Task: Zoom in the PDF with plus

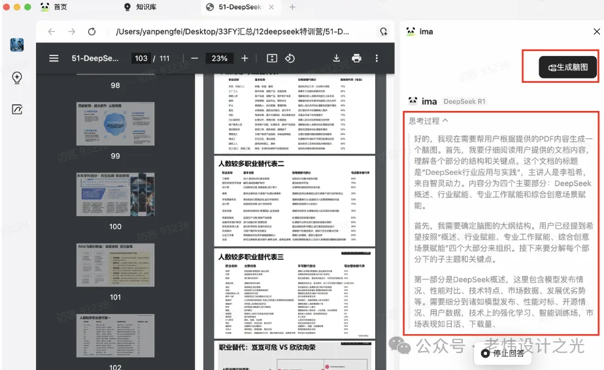Action: 244,58
